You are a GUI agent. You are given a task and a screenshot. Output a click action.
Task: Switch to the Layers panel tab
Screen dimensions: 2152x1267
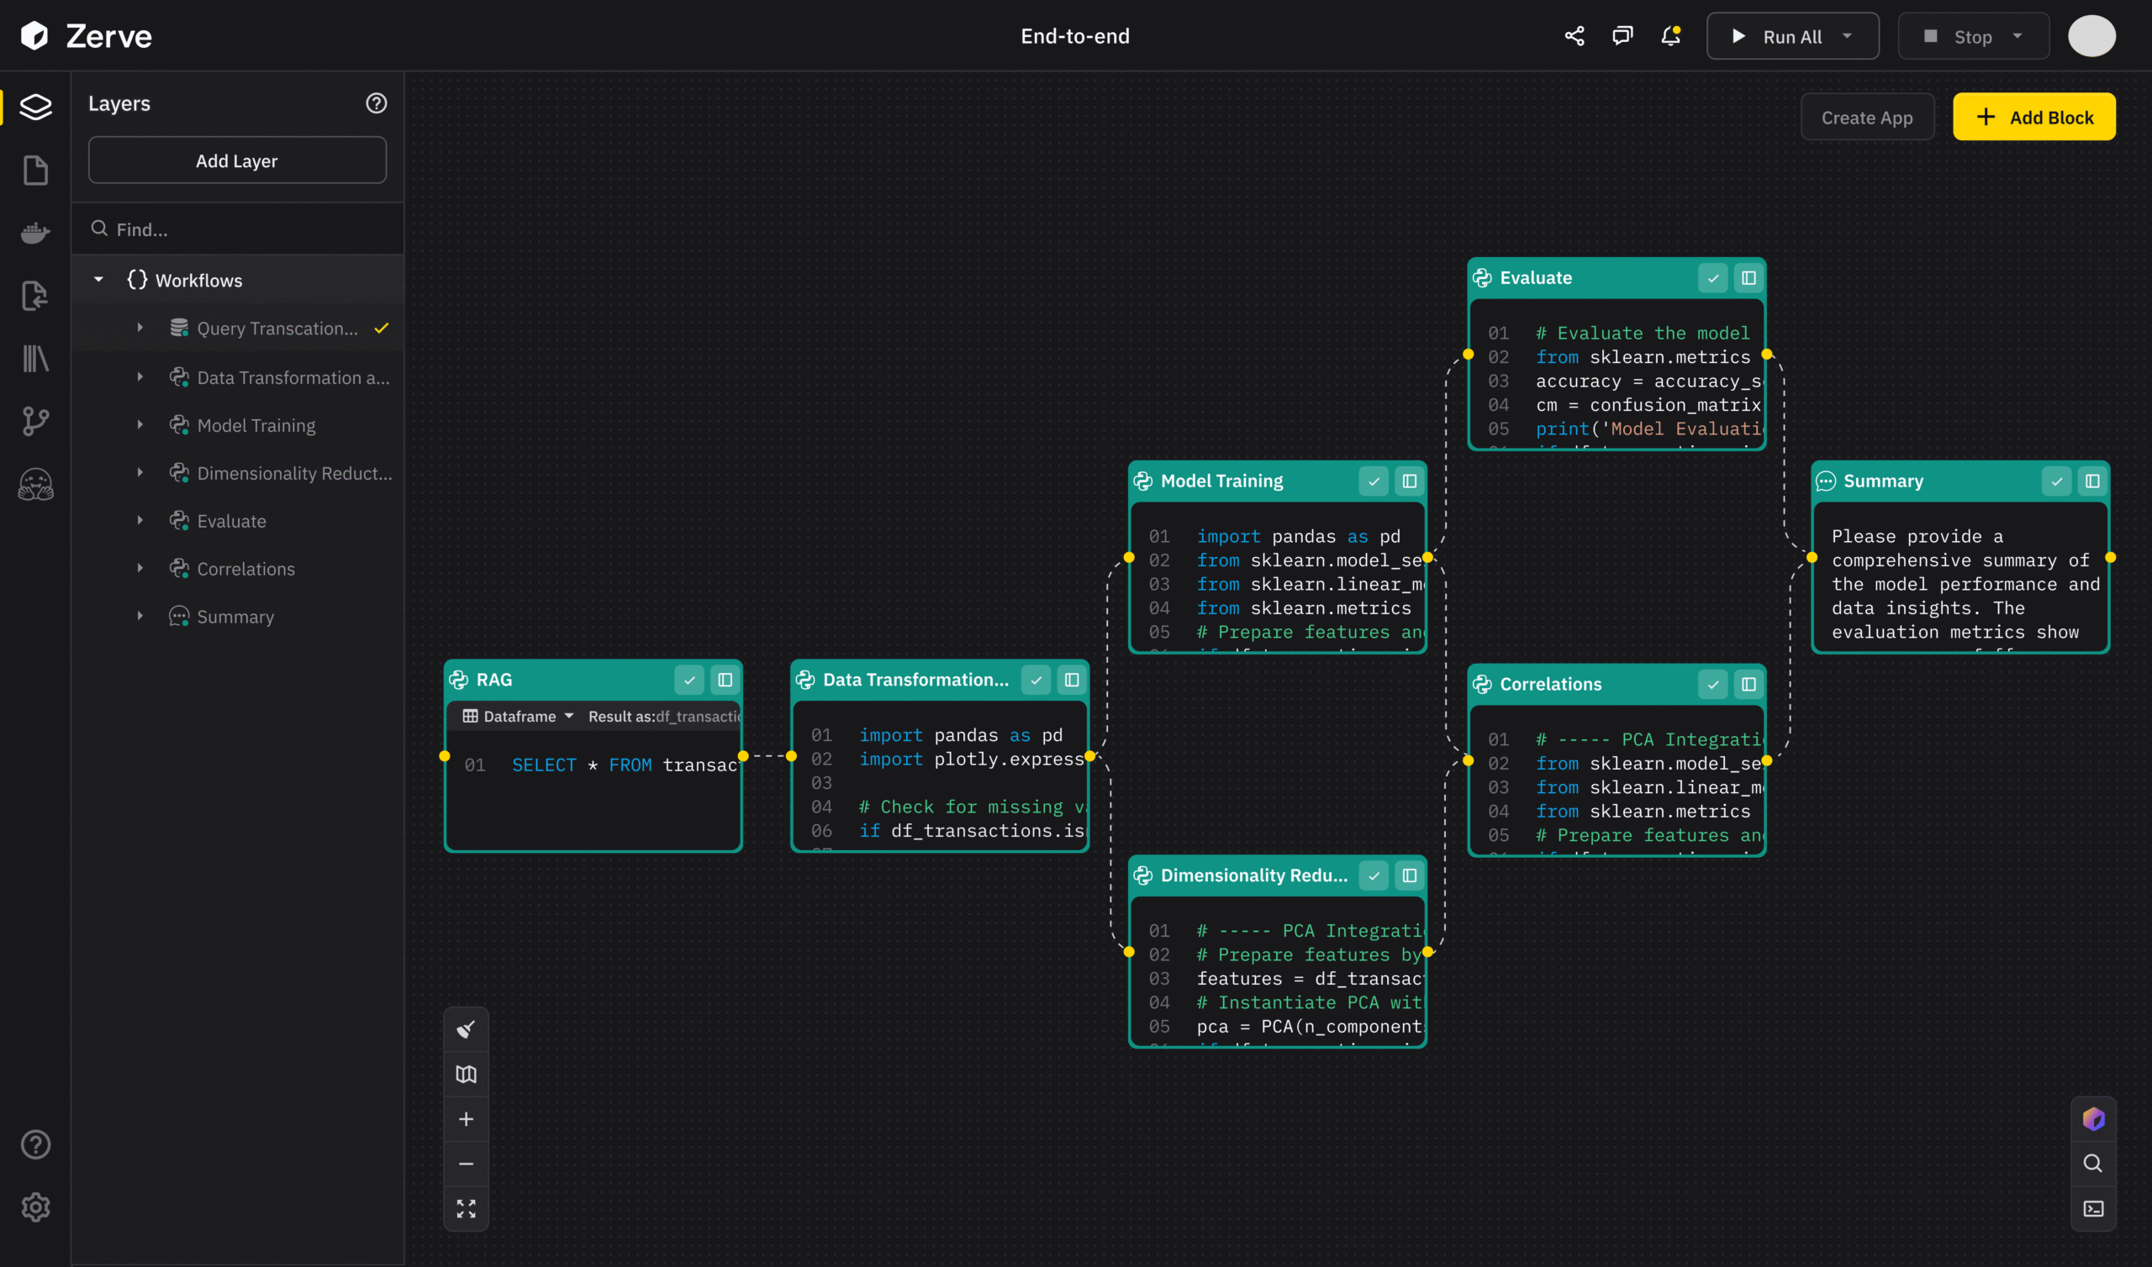coord(36,107)
